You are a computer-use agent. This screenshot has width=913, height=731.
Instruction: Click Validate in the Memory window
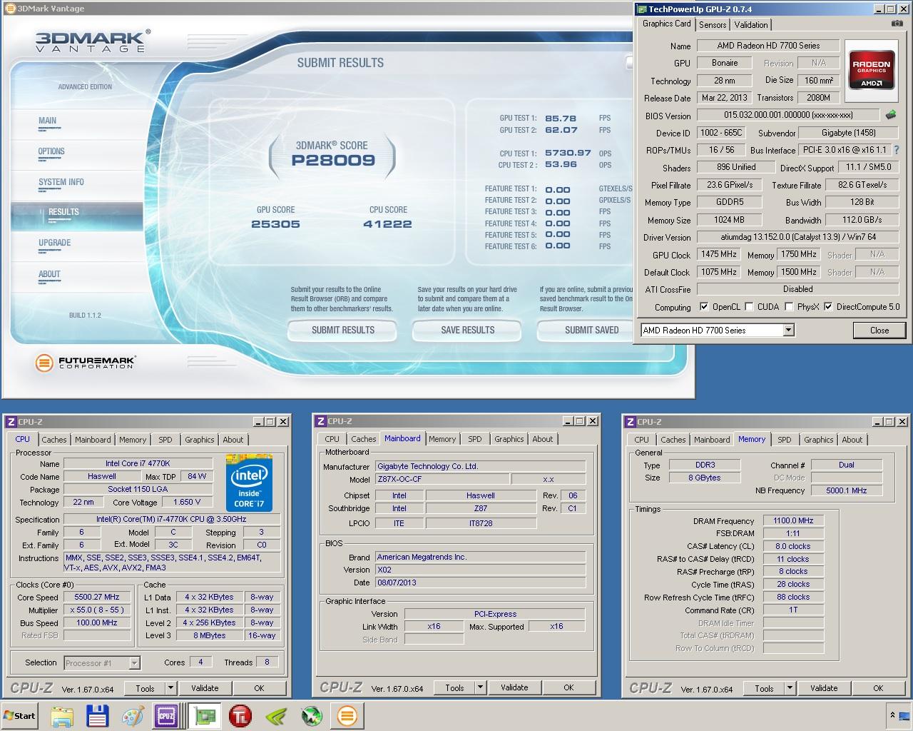click(x=824, y=688)
